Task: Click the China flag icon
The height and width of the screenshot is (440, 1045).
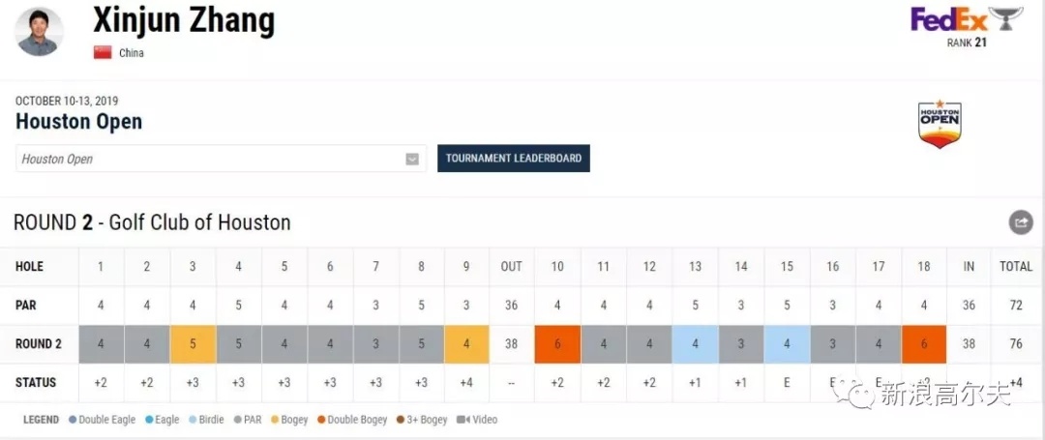Action: pos(103,52)
